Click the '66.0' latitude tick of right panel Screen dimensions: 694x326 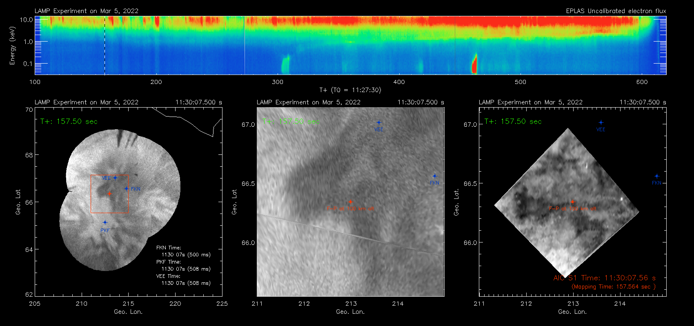point(470,242)
